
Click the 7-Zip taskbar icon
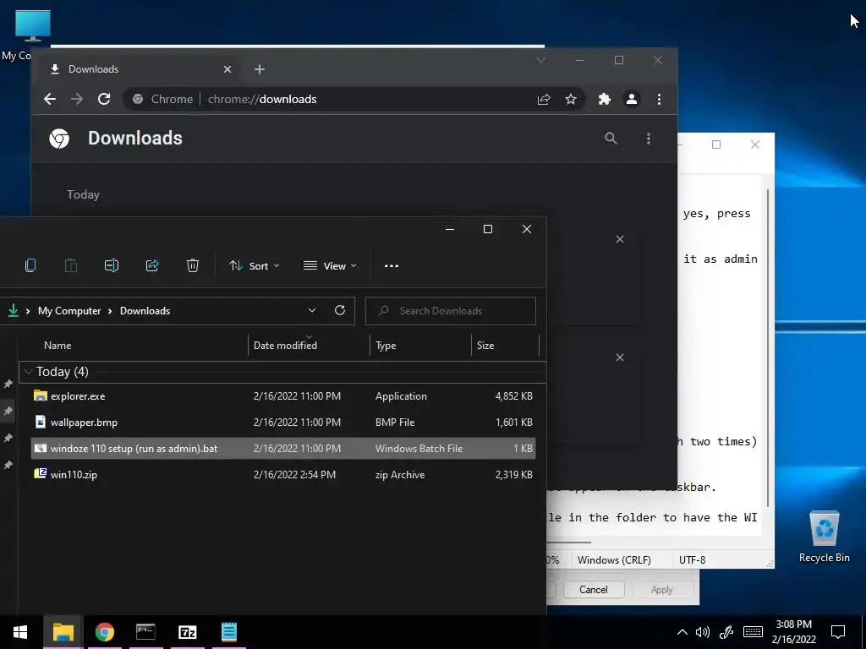pyautogui.click(x=187, y=632)
